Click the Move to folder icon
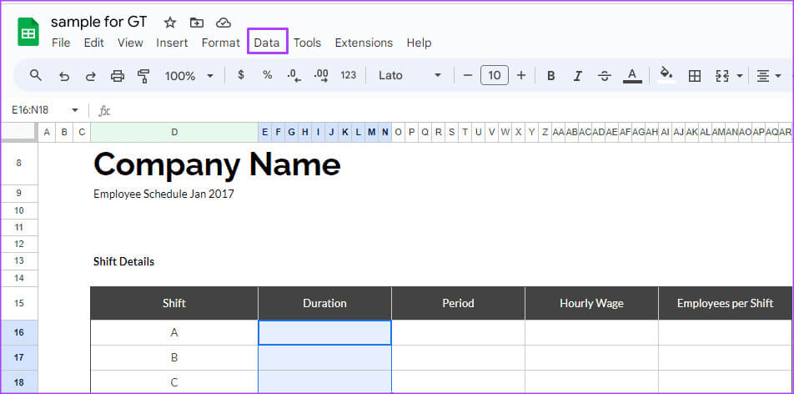794x394 pixels. (197, 23)
